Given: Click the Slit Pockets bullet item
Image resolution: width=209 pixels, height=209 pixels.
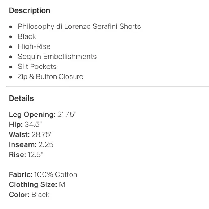Looking at the screenshot, I should [37, 67].
